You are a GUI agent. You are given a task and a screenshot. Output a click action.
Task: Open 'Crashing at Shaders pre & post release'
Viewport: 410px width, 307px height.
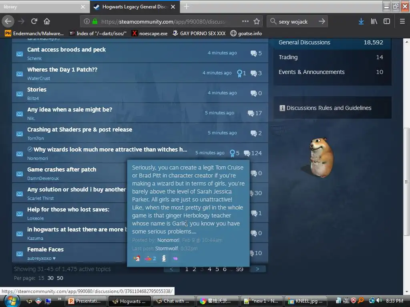coord(80,130)
